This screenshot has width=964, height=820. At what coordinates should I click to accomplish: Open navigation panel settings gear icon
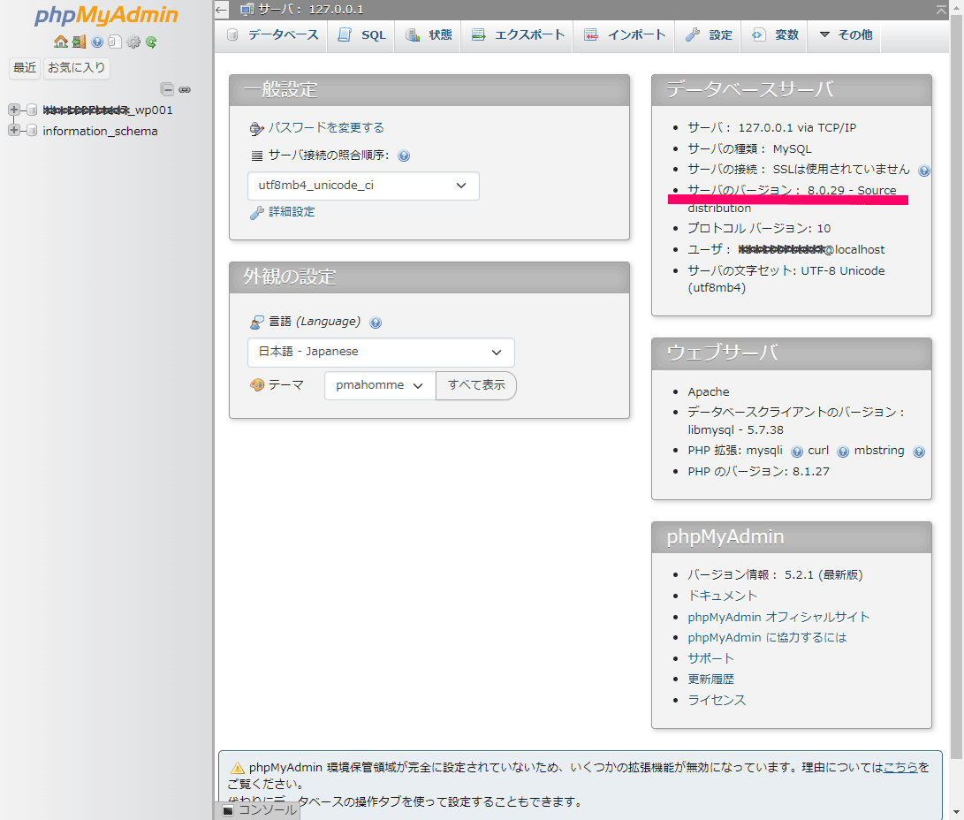133,42
